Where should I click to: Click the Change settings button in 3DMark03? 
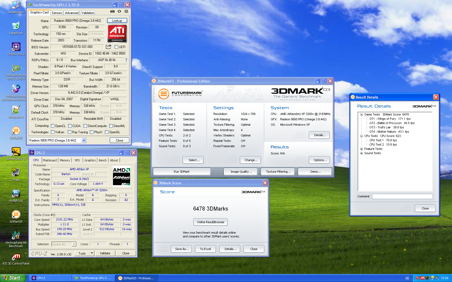point(250,160)
